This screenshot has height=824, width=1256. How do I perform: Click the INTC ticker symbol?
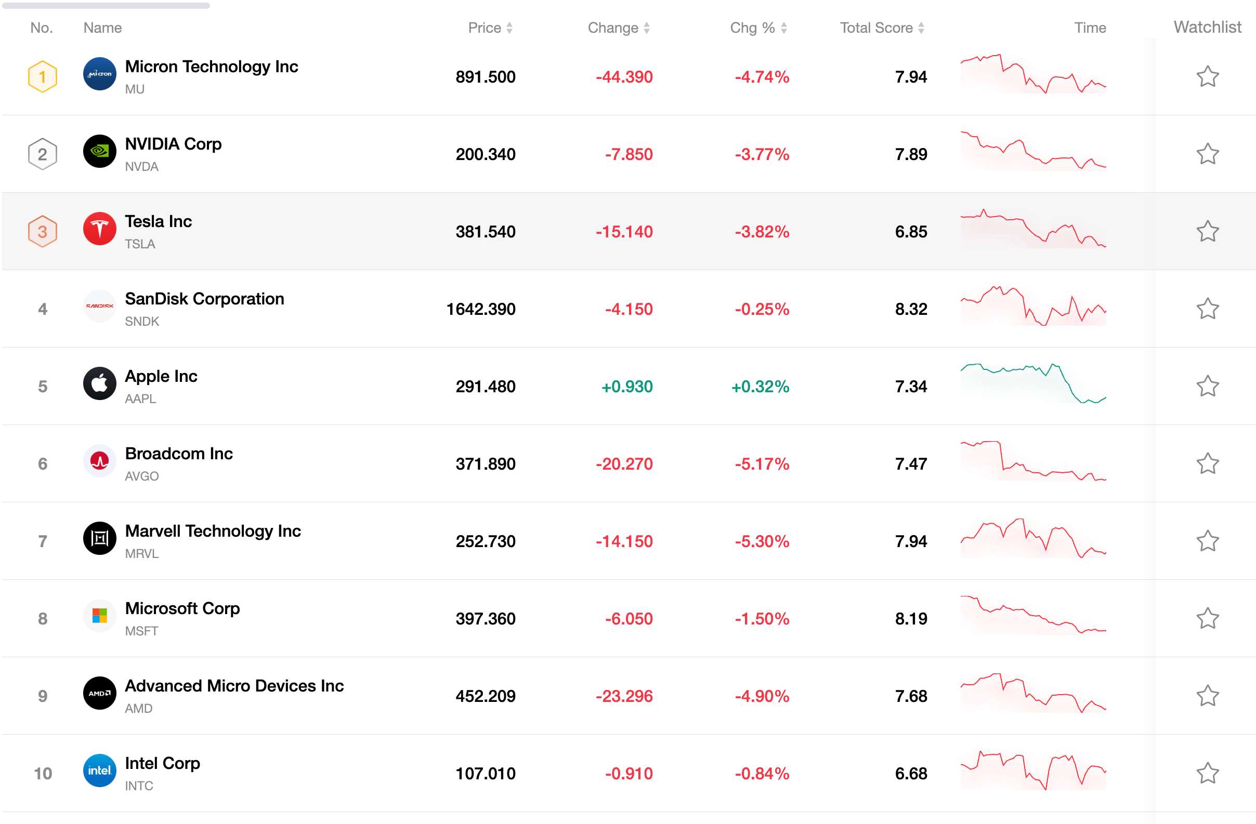point(139,786)
